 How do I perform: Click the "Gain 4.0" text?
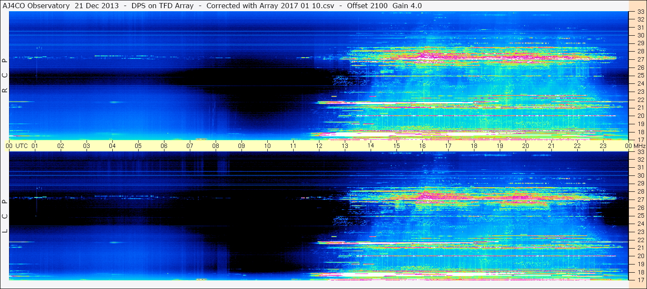click(407, 6)
